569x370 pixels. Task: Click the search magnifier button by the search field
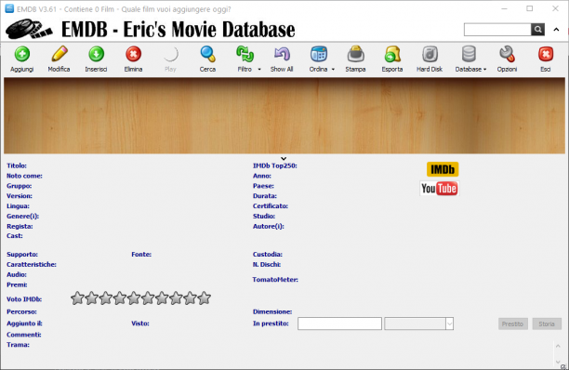[537, 30]
